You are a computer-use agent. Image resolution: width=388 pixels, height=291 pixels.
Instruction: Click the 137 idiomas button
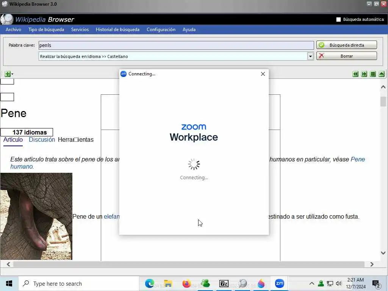[x=27, y=132]
